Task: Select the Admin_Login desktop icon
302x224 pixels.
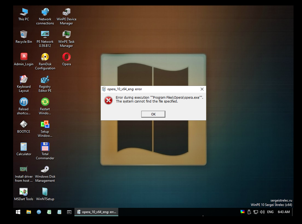Action: click(x=24, y=59)
